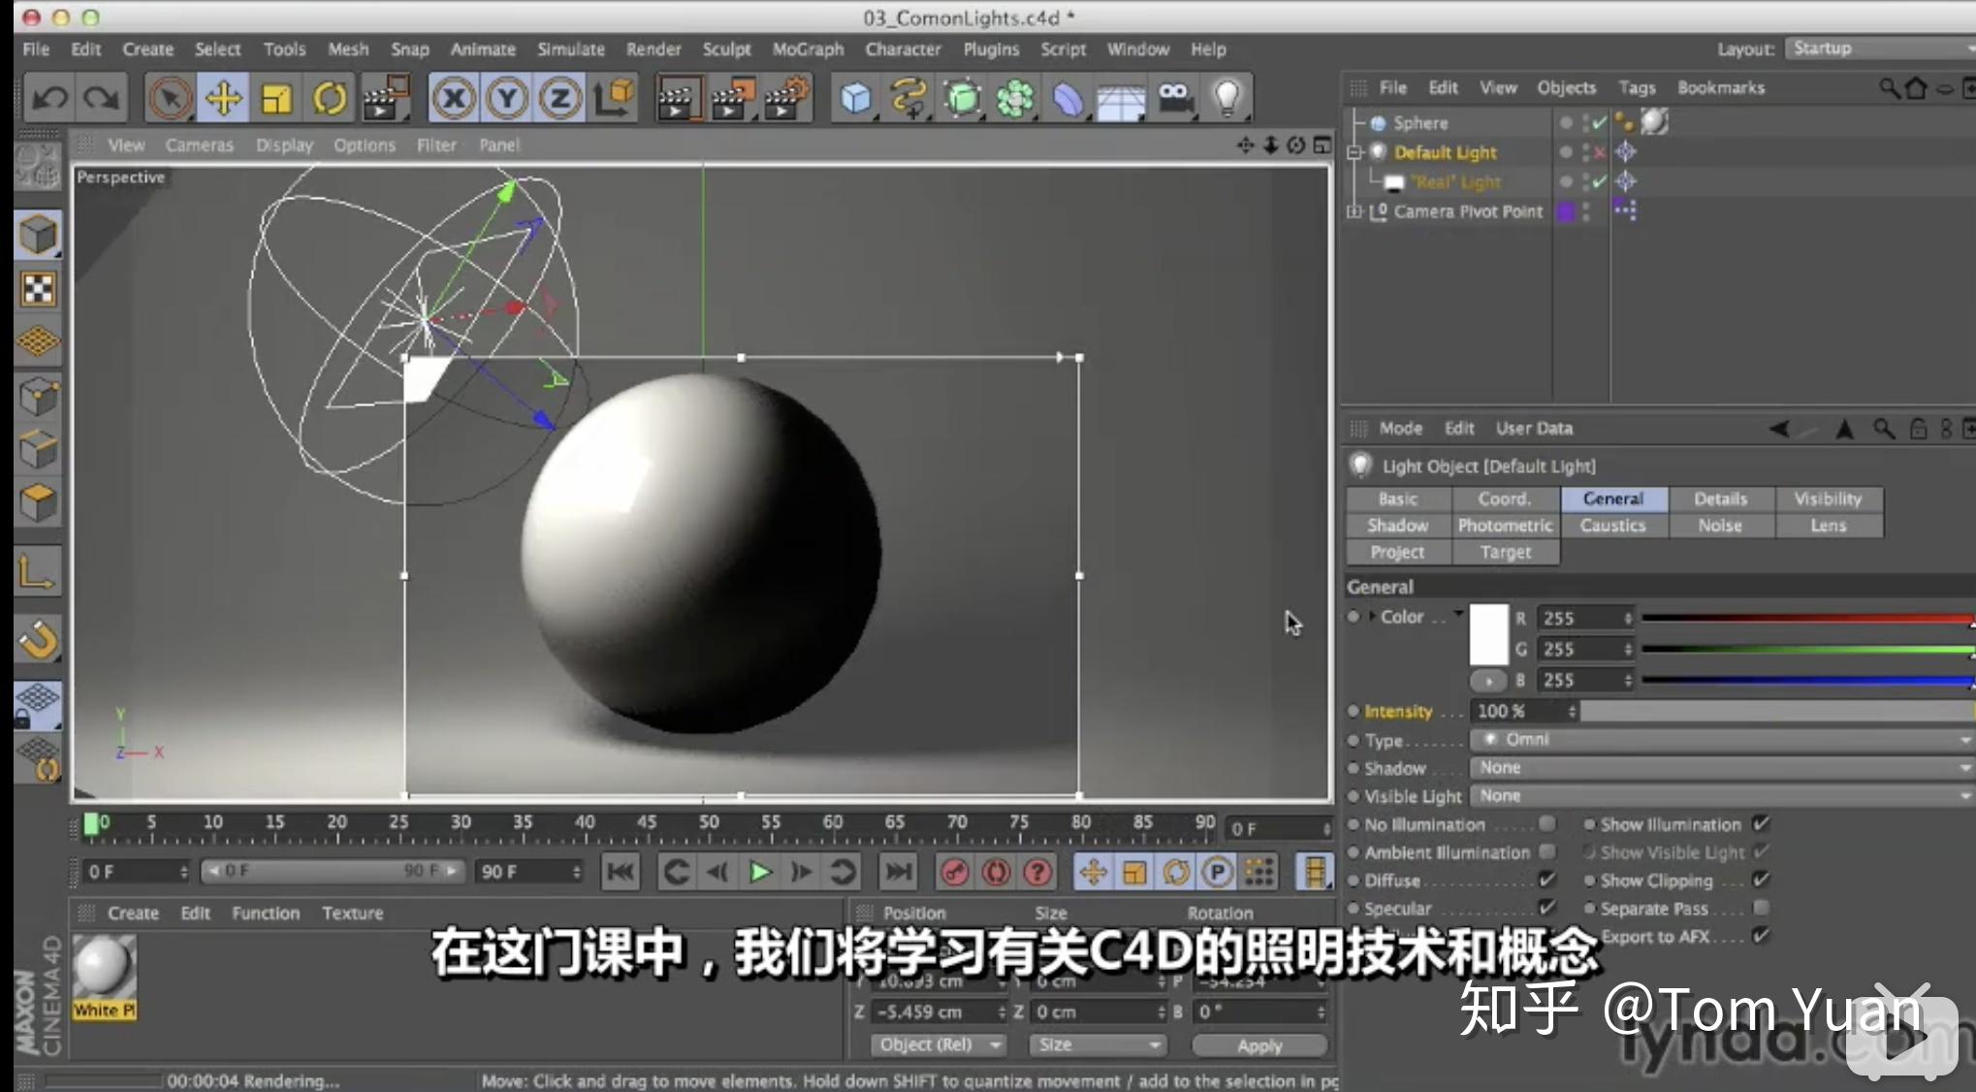Click Render to Picture Viewer icon
This screenshot has width=1976, height=1092.
pyautogui.click(x=731, y=98)
